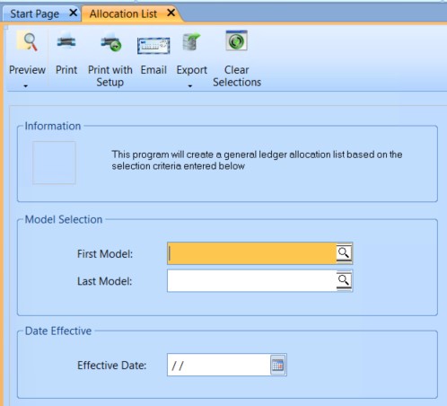Select the Allocation List tab
The image size is (447, 406).
123,13
